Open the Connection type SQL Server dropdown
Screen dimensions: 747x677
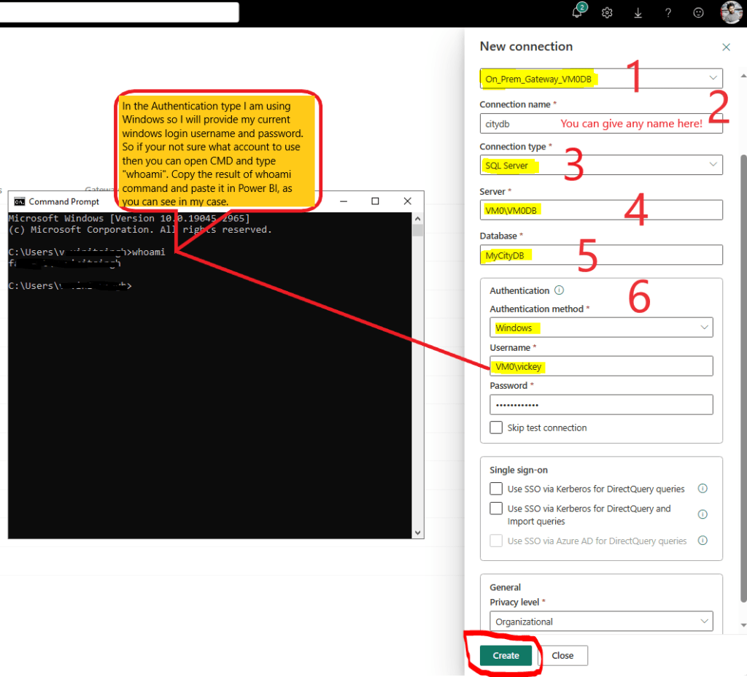coord(601,166)
